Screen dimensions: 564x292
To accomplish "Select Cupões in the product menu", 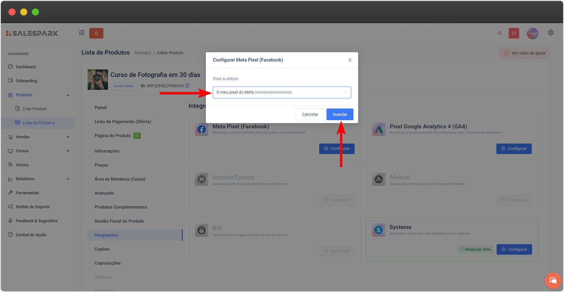I will coord(102,249).
